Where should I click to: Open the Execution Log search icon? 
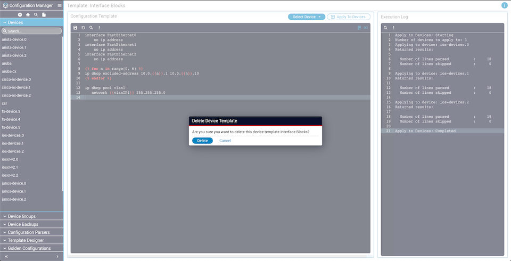(x=385, y=28)
